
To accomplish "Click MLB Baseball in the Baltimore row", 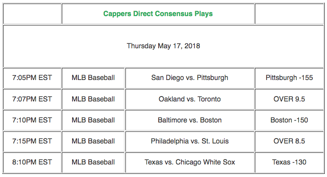I will pyautogui.click(x=93, y=120).
